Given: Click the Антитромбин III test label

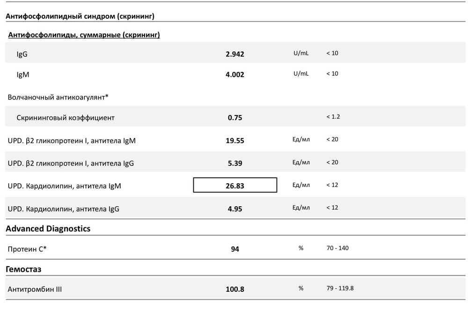Looking at the screenshot, I should click(35, 289).
